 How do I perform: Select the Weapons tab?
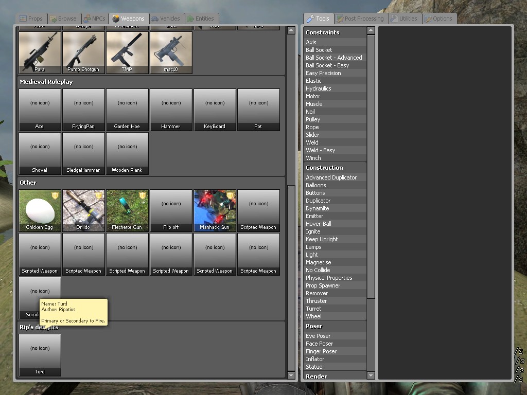pos(129,19)
